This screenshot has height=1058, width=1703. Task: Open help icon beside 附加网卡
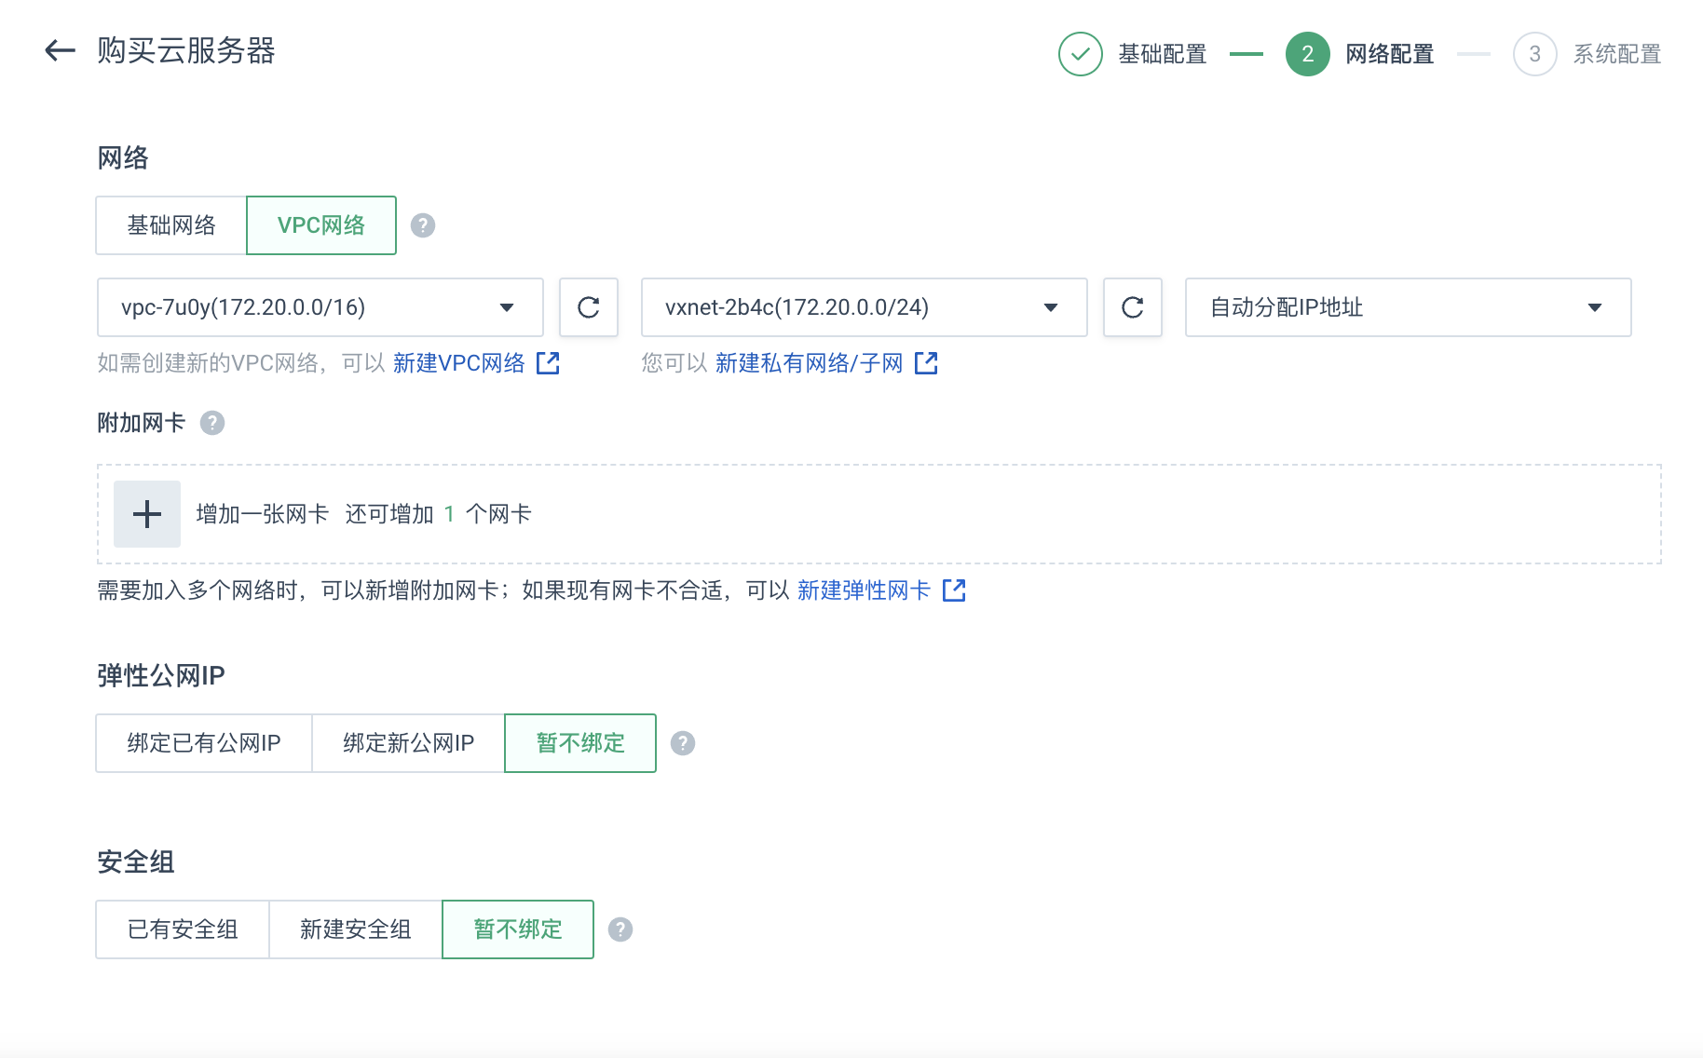[x=212, y=423]
